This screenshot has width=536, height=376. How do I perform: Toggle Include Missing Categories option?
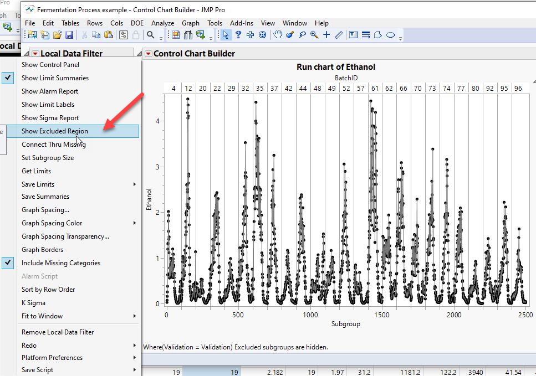60,263
